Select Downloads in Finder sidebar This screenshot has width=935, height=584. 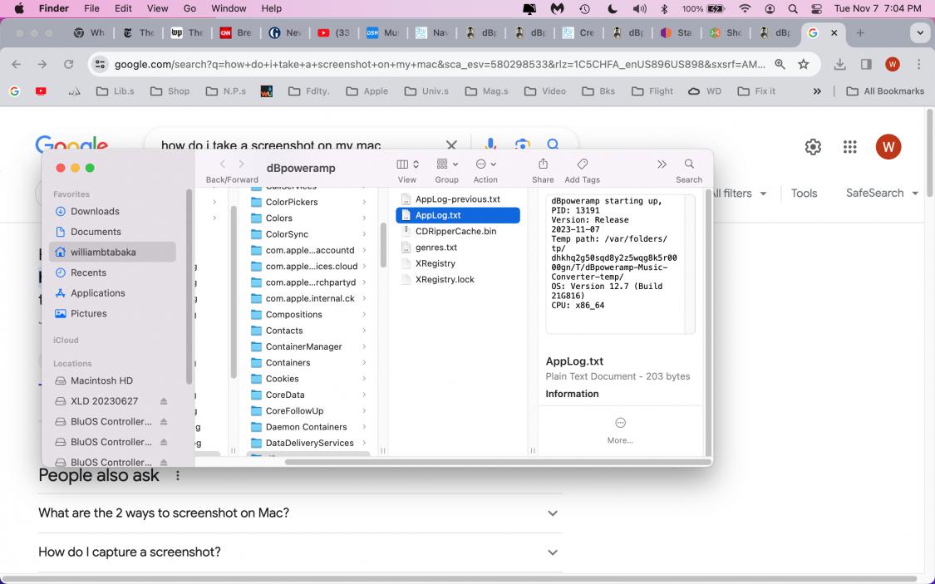click(x=95, y=211)
